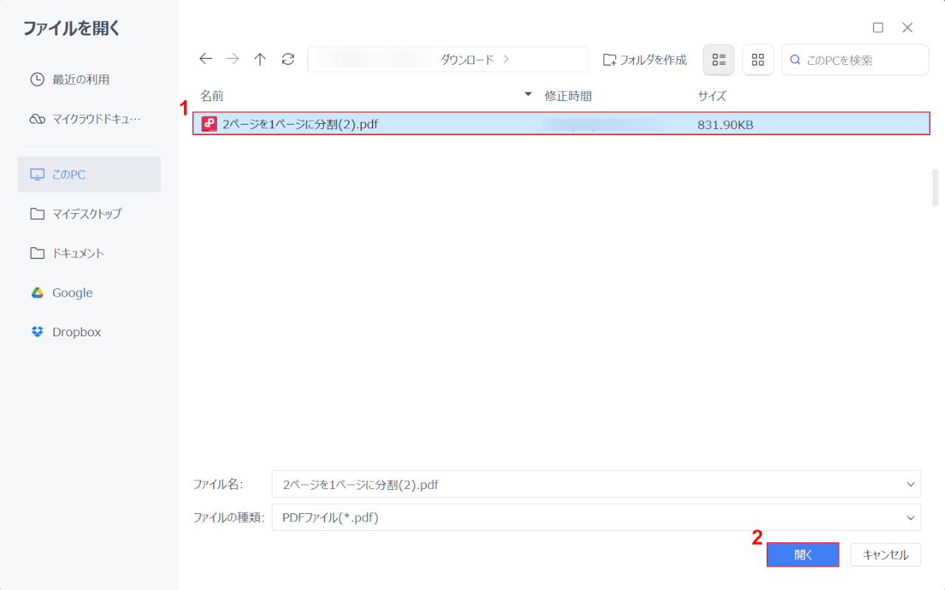945x590 pixels.
Task: Click the sort direction arrow
Action: pyautogui.click(x=528, y=95)
